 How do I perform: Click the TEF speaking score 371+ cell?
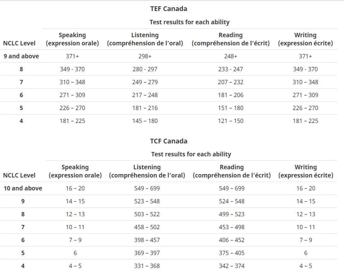pyautogui.click(x=72, y=56)
